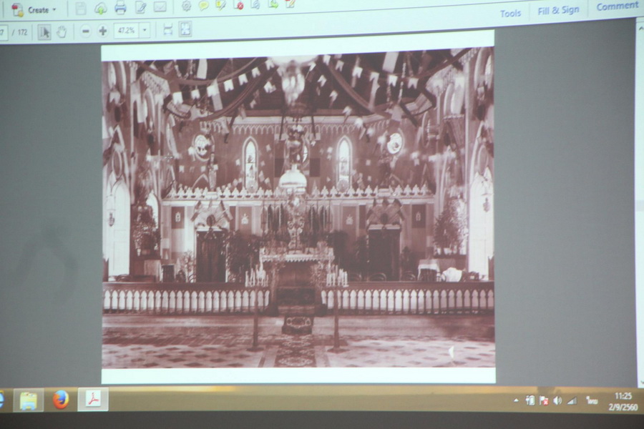Click the insert page green arrow icon

(x=273, y=4)
